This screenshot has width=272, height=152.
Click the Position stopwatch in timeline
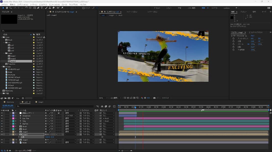coord(19,137)
